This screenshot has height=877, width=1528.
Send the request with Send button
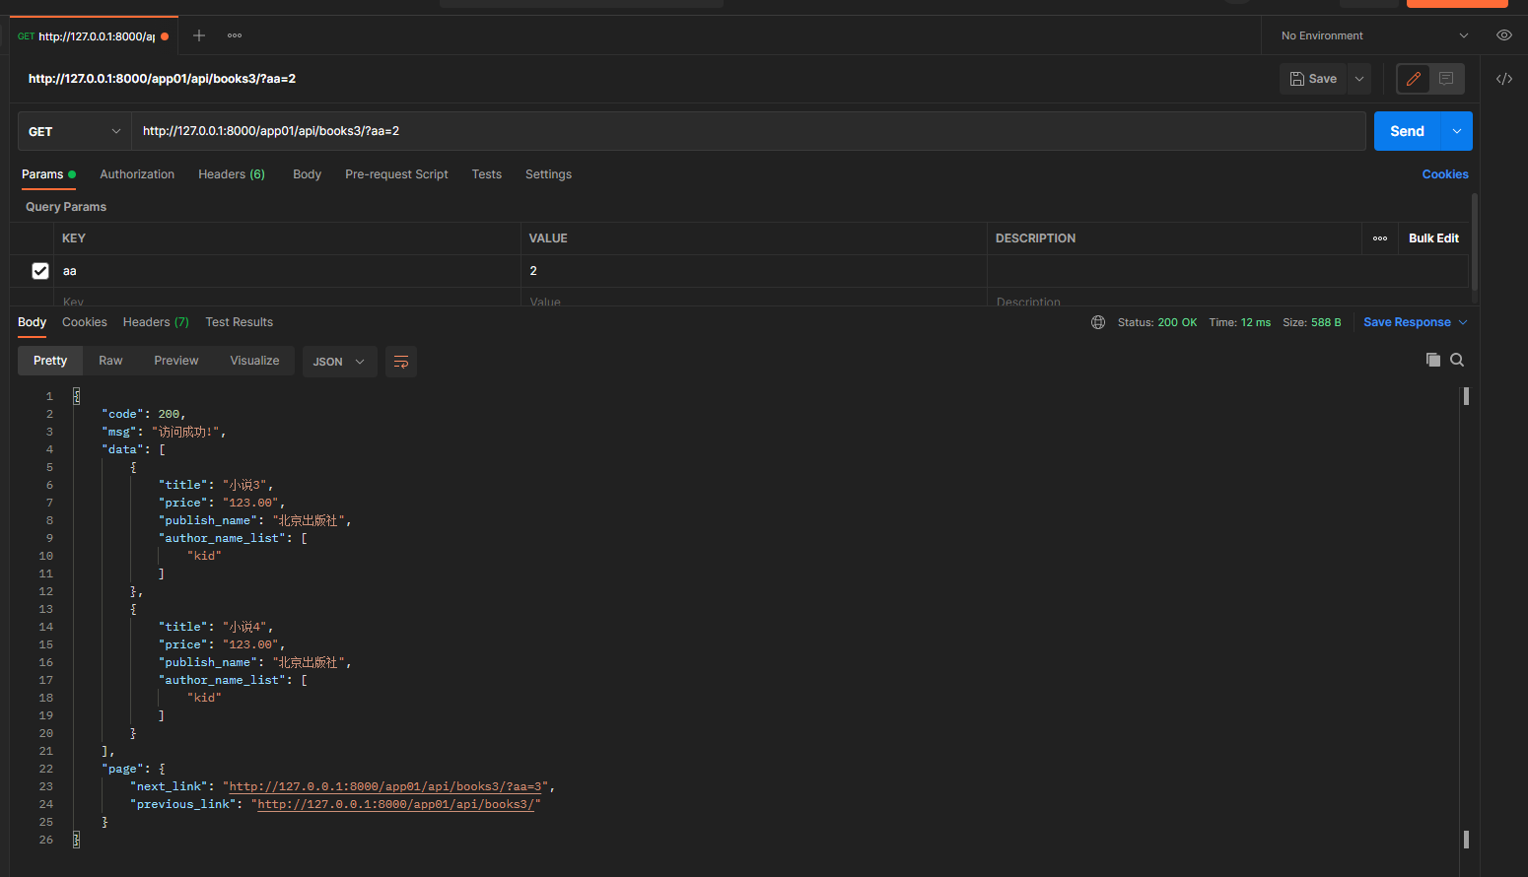[1408, 131]
